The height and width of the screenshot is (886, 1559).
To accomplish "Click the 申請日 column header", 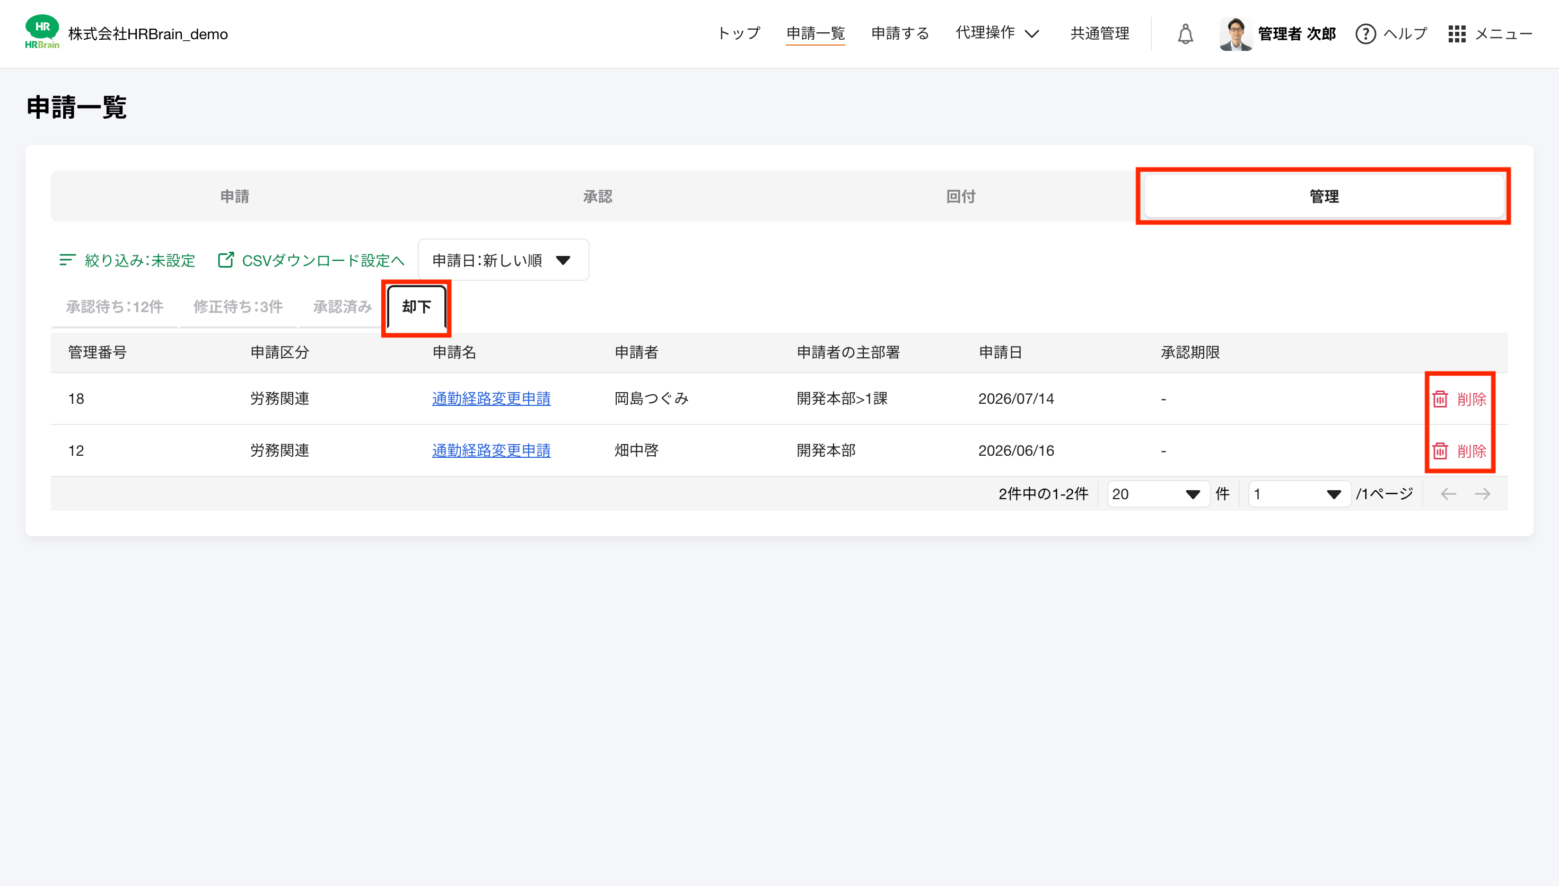I will pyautogui.click(x=1000, y=352).
